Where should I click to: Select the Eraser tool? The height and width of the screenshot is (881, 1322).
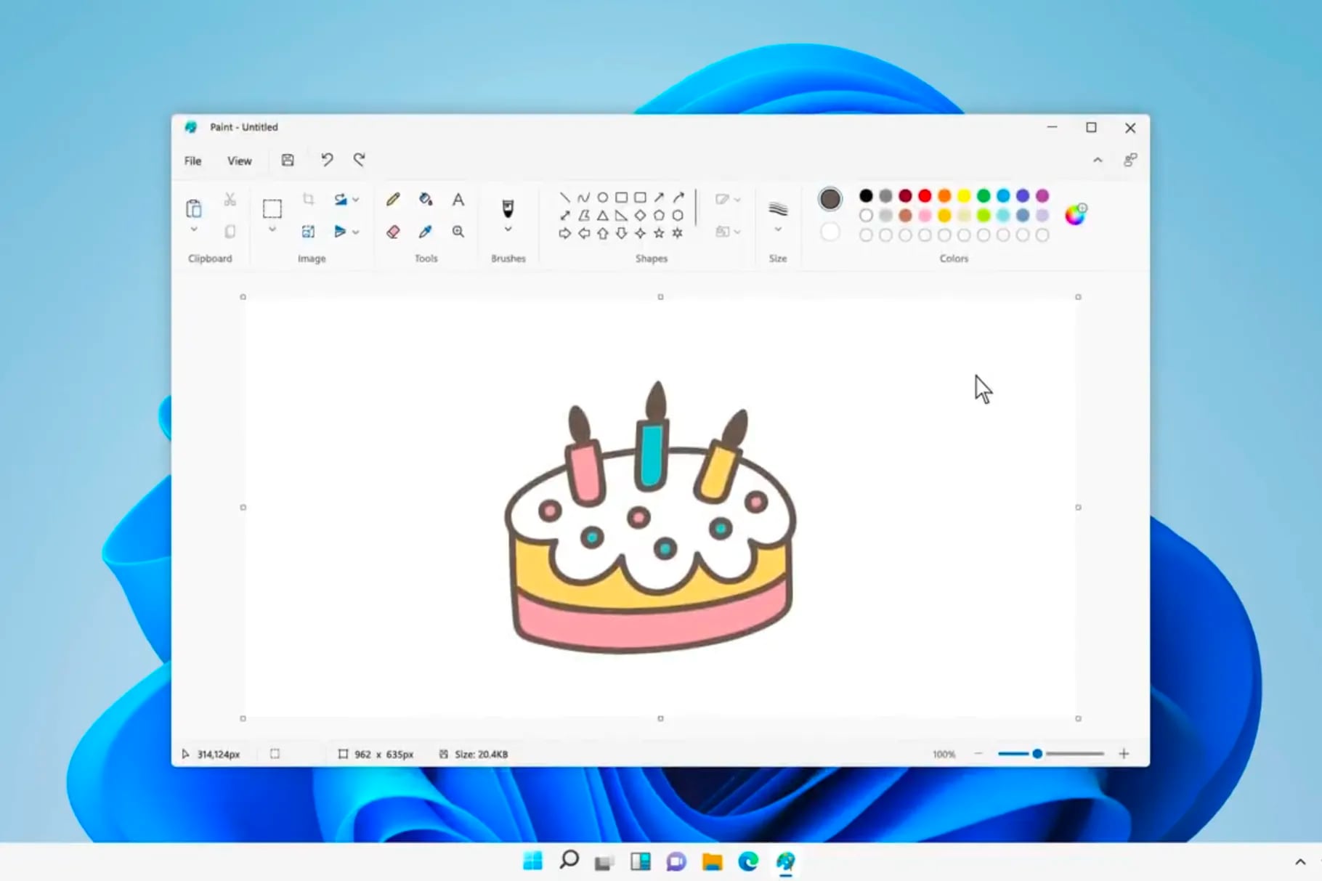pos(393,232)
